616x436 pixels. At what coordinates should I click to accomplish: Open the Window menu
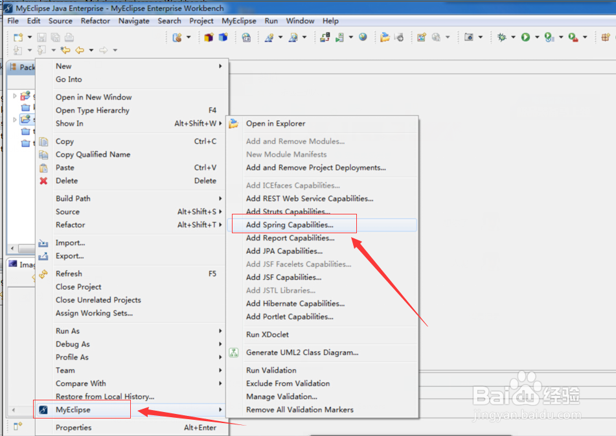(300, 21)
